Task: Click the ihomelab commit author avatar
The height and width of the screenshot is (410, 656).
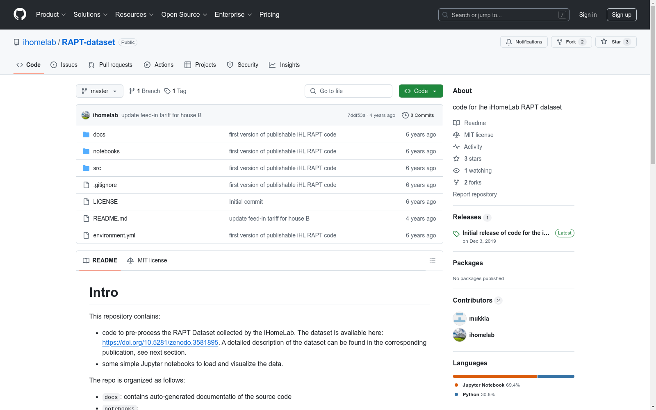Action: (x=86, y=115)
